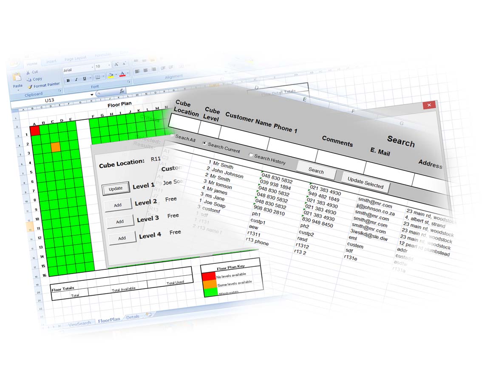The width and height of the screenshot is (482, 373).
Task: Click the Format Painter brush icon
Action: 29,86
